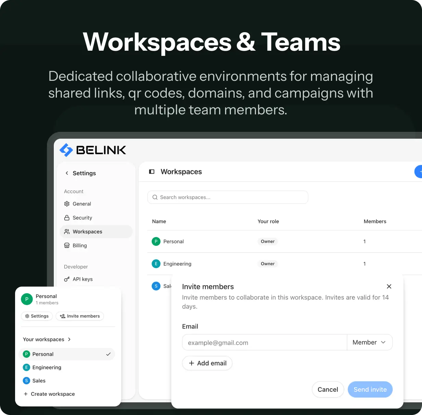Click the General gear icon in sidebar
422x415 pixels.
[x=67, y=204]
